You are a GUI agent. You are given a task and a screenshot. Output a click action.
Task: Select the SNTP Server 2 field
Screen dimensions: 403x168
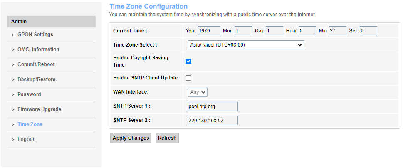[x=213, y=121]
